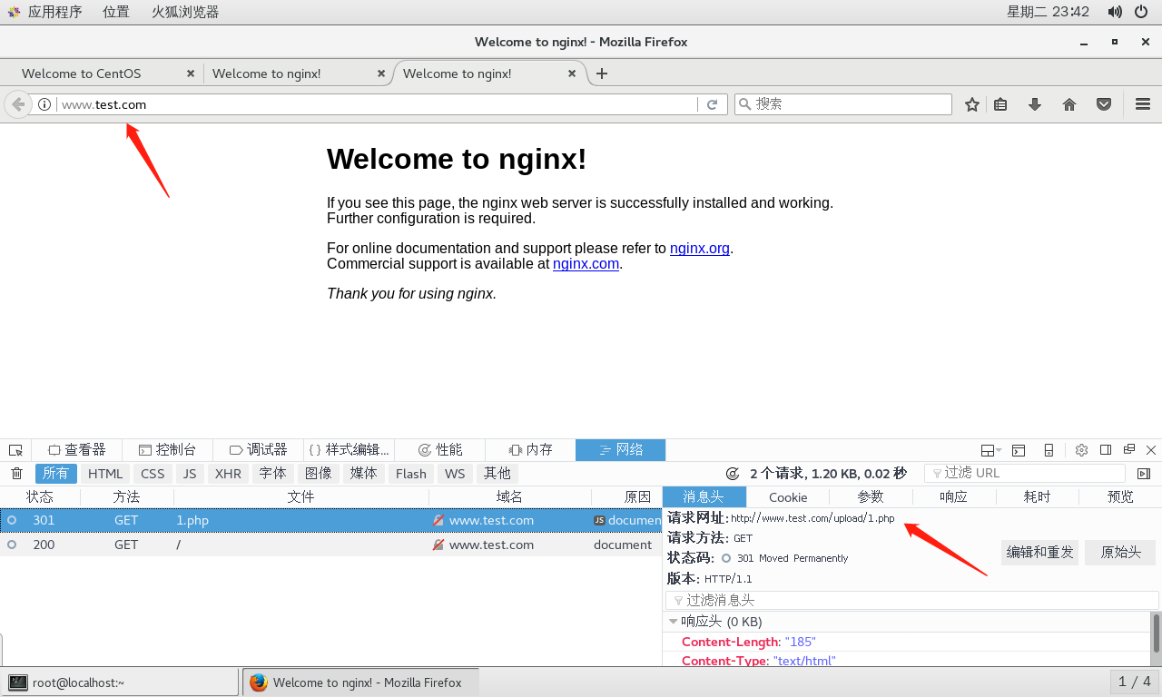Image resolution: width=1162 pixels, height=697 pixels.
Task: Open the 火狐浏览器 app menu
Action: click(185, 12)
